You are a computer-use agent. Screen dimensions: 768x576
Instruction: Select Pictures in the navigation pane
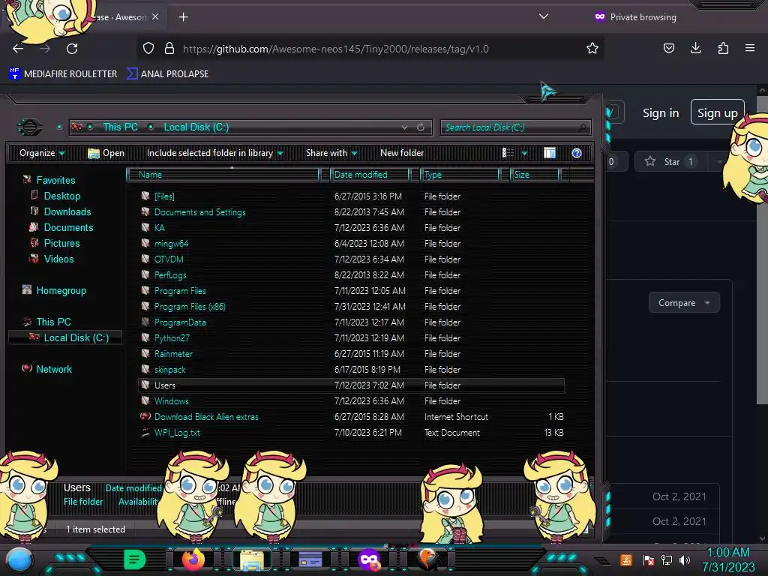[61, 243]
